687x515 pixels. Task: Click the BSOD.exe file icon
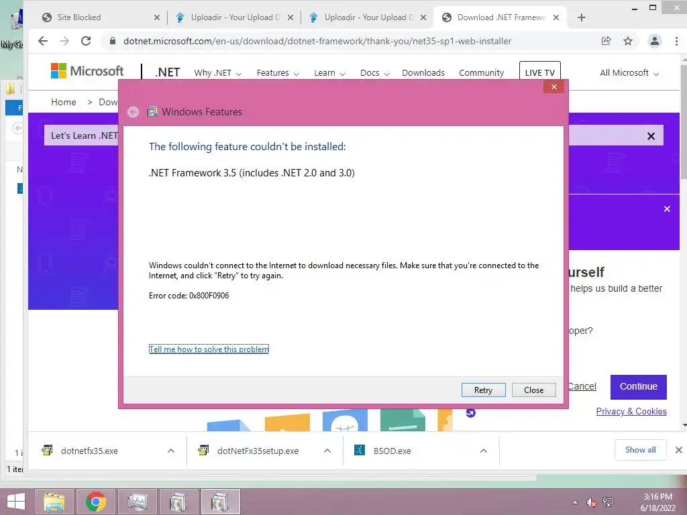(x=360, y=450)
